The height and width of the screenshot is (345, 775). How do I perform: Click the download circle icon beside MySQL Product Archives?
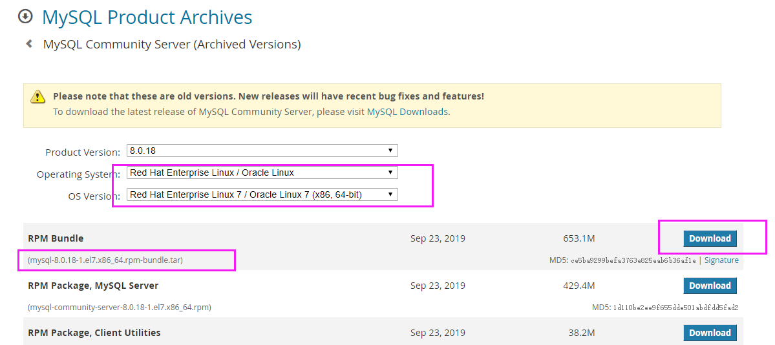point(25,16)
